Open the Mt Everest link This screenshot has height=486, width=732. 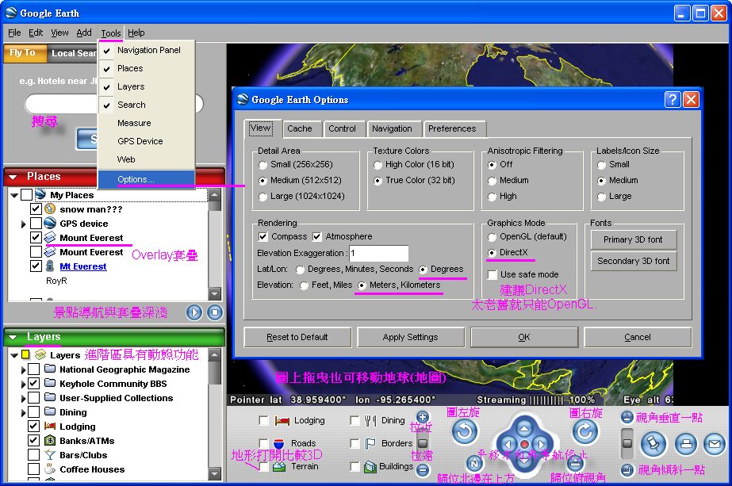click(x=83, y=266)
